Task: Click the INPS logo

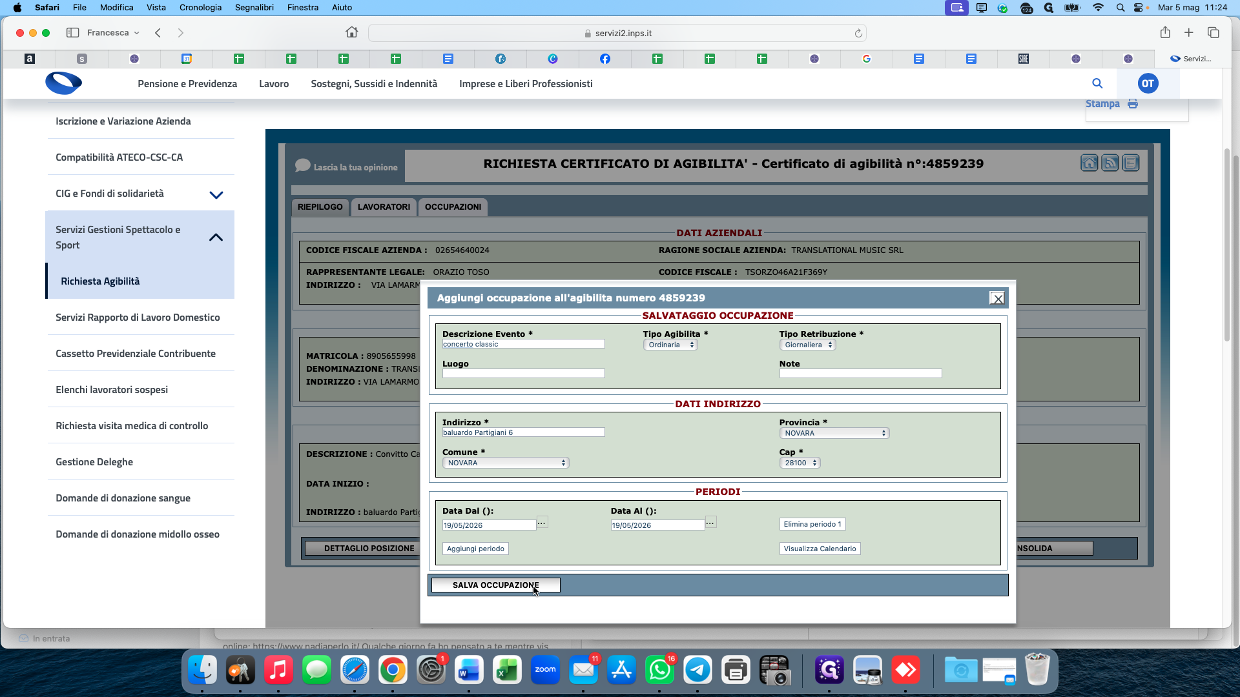Action: (63, 83)
